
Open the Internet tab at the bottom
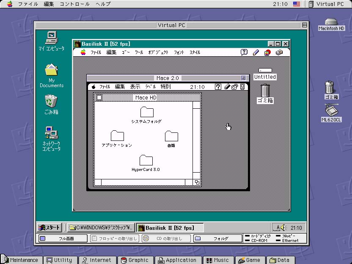[97, 260]
